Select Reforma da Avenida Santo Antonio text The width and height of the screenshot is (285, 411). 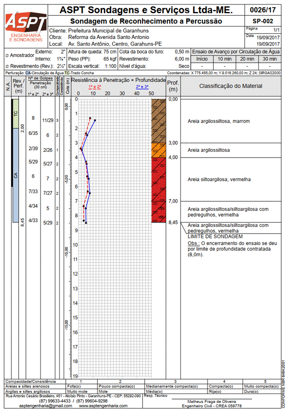(x=109, y=37)
